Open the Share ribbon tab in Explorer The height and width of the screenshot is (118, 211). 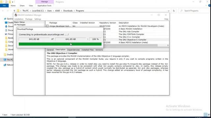coord(22,6)
